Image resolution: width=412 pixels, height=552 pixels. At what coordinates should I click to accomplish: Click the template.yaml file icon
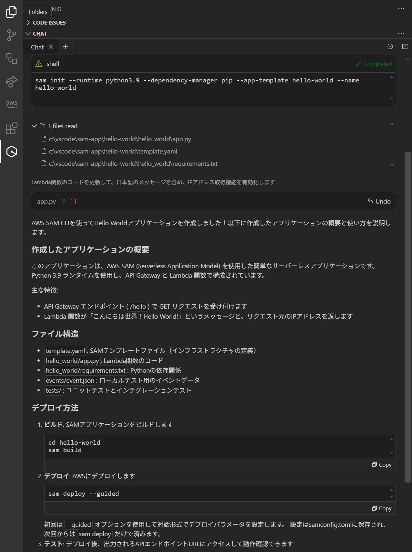[x=44, y=151]
